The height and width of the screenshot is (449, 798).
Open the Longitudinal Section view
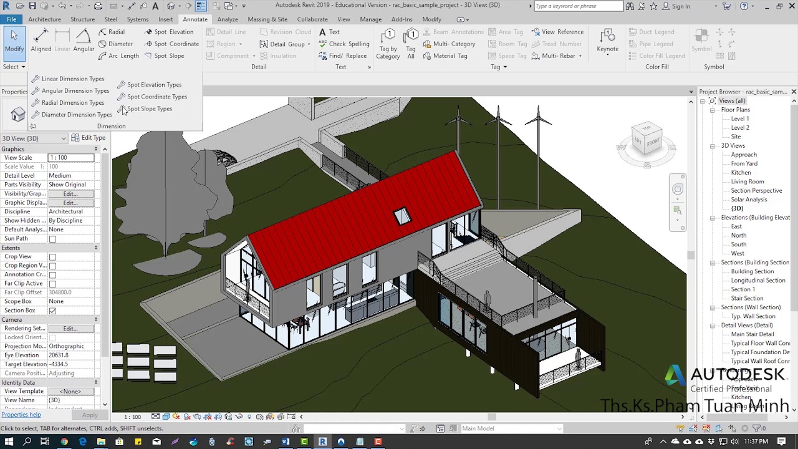coord(758,281)
